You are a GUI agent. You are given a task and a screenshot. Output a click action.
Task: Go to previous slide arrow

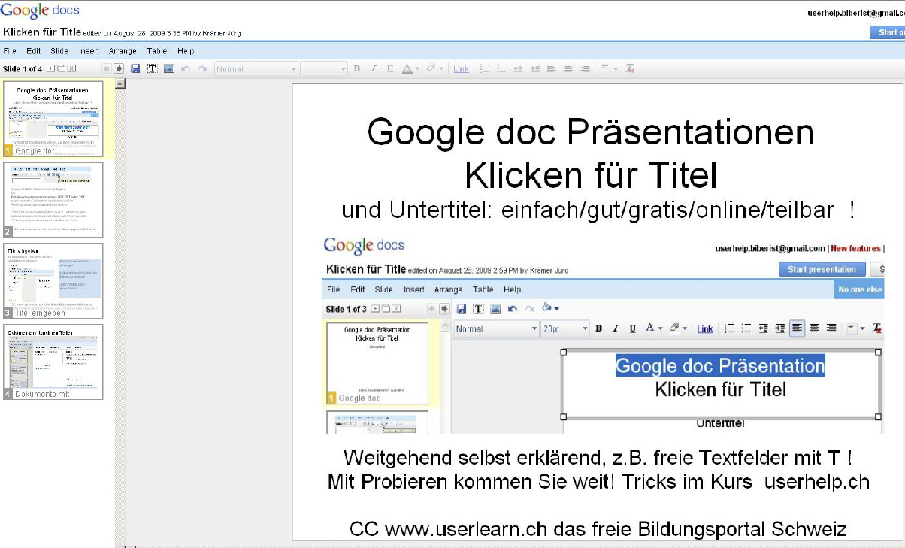click(x=106, y=68)
